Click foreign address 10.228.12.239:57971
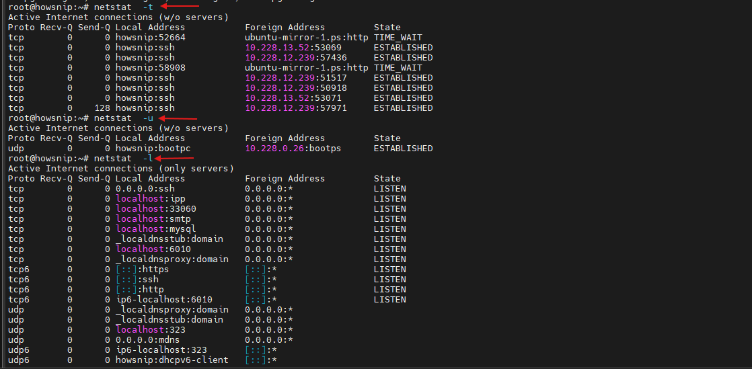 tap(296, 108)
